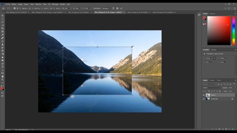237x133 pixels.
Task: Select the Clone Stamp tool
Action: coord(3,44)
